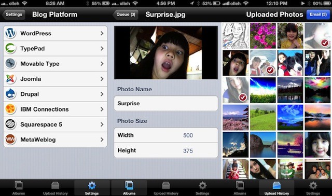Screen dimensions: 332x196
Task: Tap the IBM Connections orange icon
Action: (x=10, y=109)
